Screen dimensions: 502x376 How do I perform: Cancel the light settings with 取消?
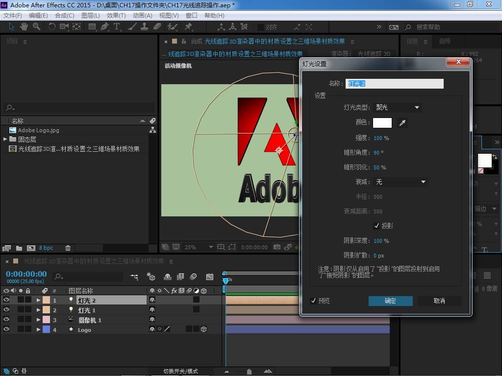tap(439, 301)
